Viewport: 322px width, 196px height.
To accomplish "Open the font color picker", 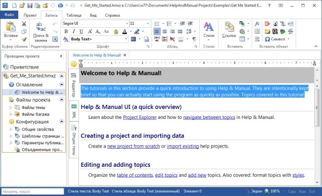I will [131, 31].
